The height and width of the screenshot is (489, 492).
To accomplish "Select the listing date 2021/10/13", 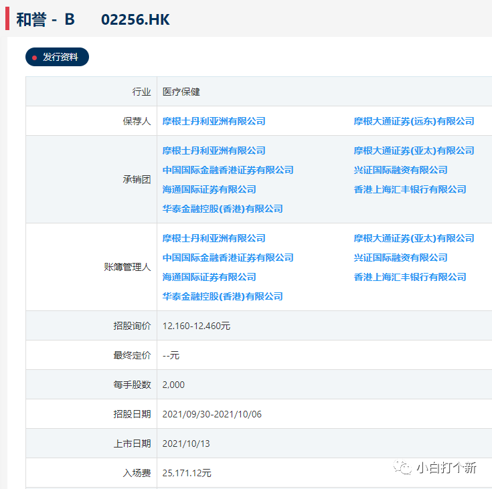I will [x=186, y=444].
